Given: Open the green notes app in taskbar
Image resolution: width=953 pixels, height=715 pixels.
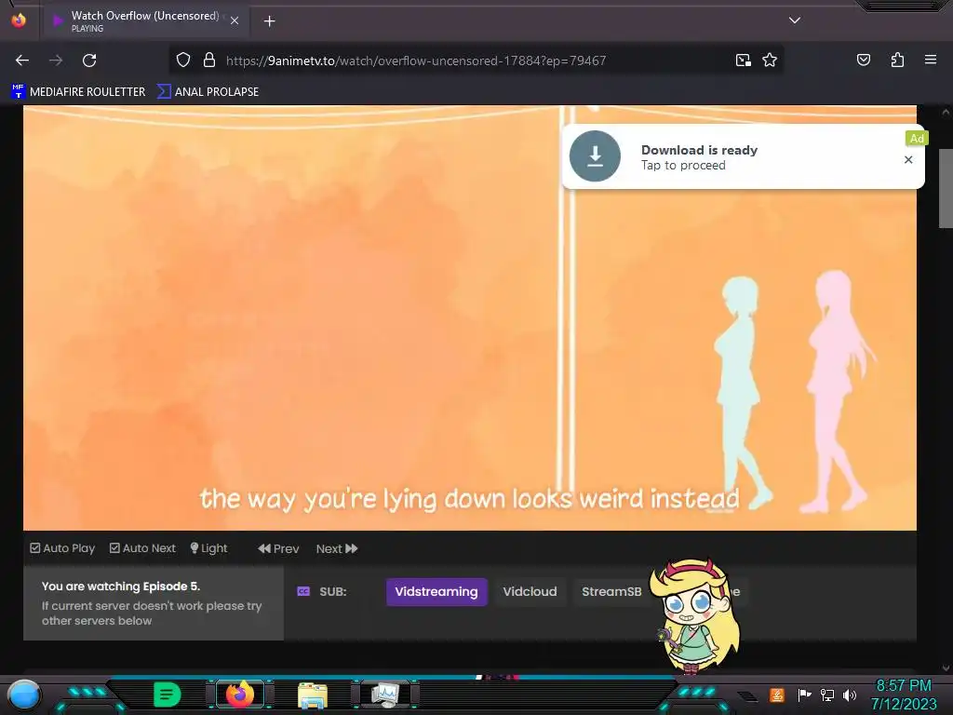Looking at the screenshot, I should click(x=168, y=695).
